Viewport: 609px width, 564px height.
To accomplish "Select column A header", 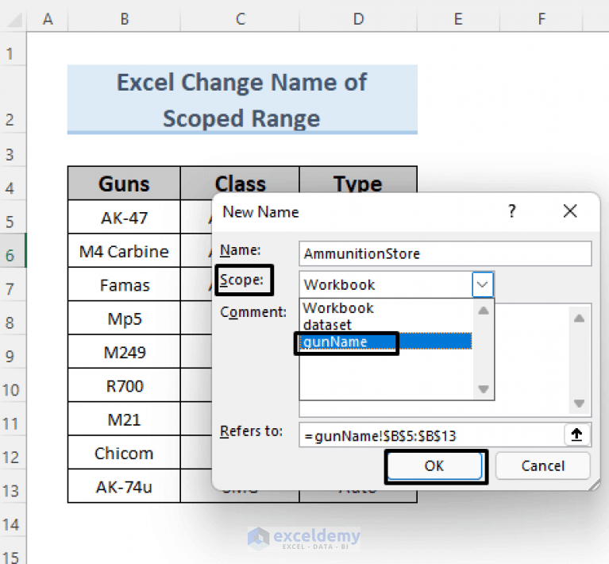I will coord(48,18).
